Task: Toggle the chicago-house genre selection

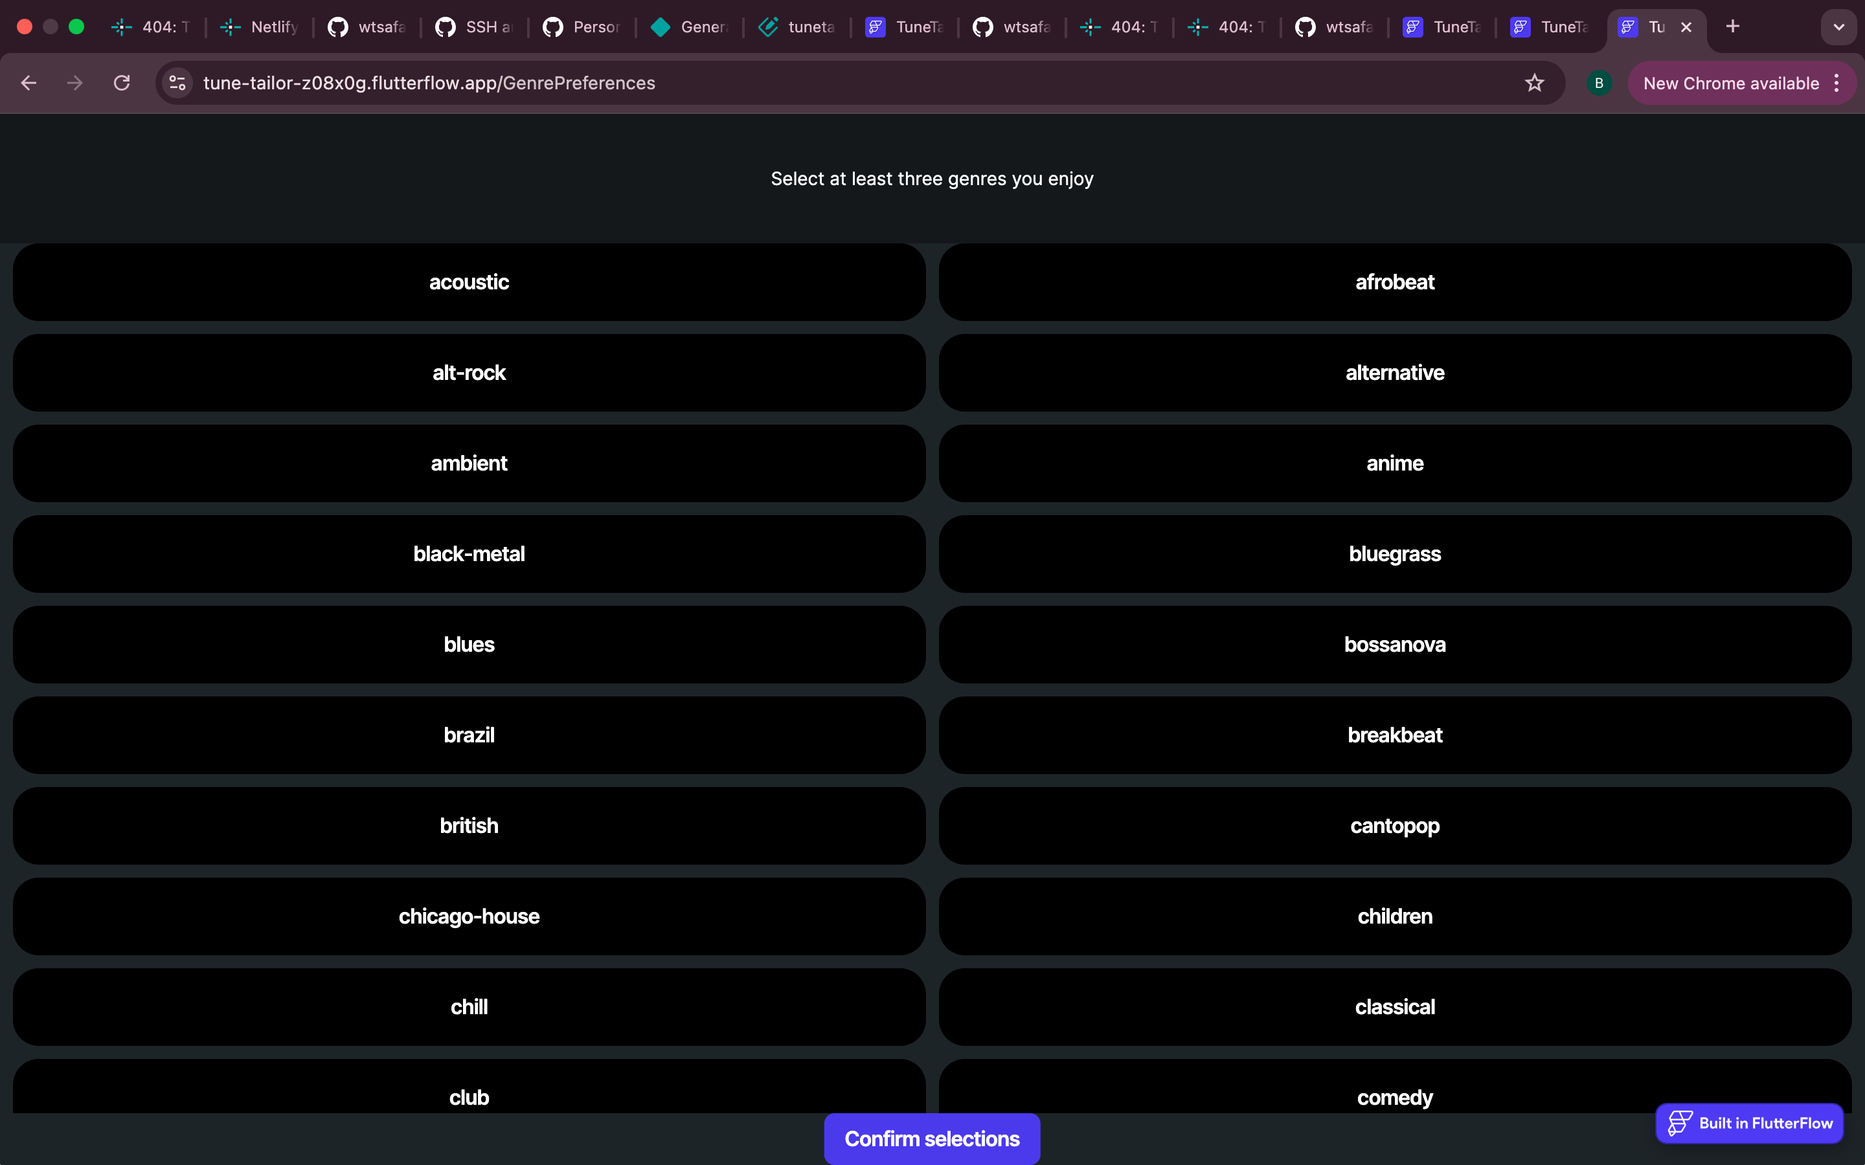Action: point(469,916)
